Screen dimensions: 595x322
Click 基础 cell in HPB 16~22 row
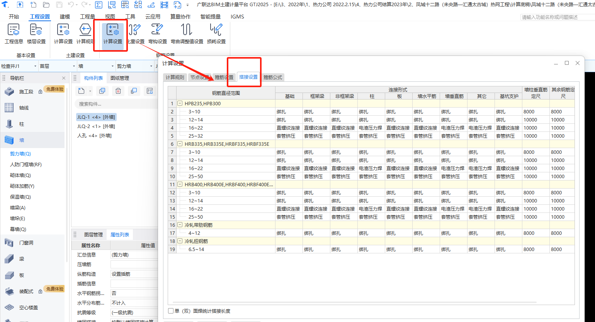tap(289, 128)
